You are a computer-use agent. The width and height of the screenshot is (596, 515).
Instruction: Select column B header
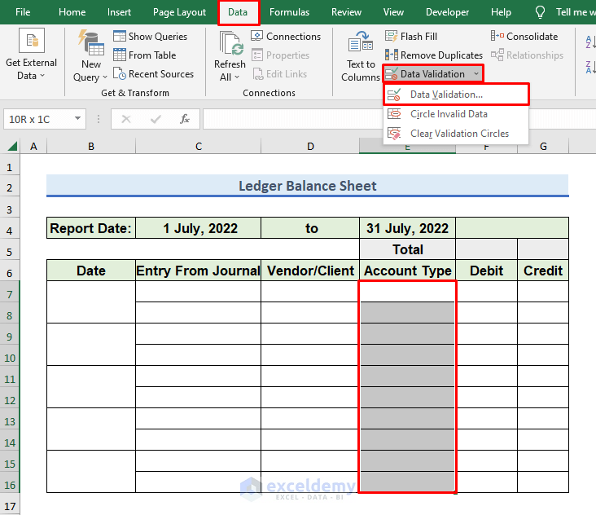[91, 146]
